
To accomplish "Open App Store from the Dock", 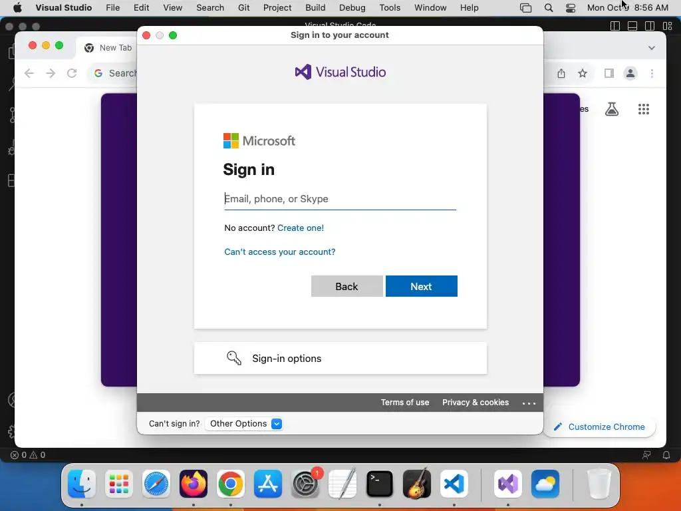I will [267, 484].
